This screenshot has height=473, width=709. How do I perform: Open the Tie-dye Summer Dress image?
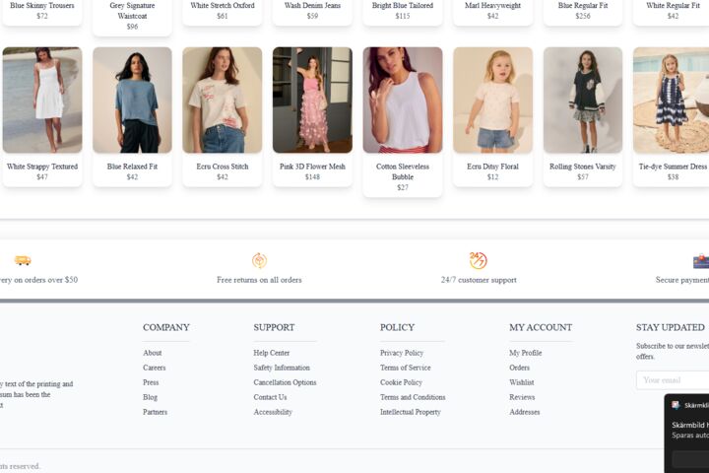pos(671,101)
